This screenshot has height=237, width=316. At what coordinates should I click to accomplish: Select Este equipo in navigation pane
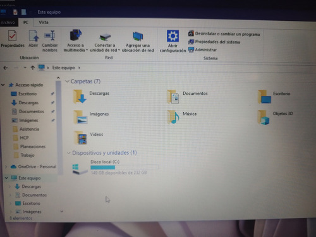click(26, 178)
